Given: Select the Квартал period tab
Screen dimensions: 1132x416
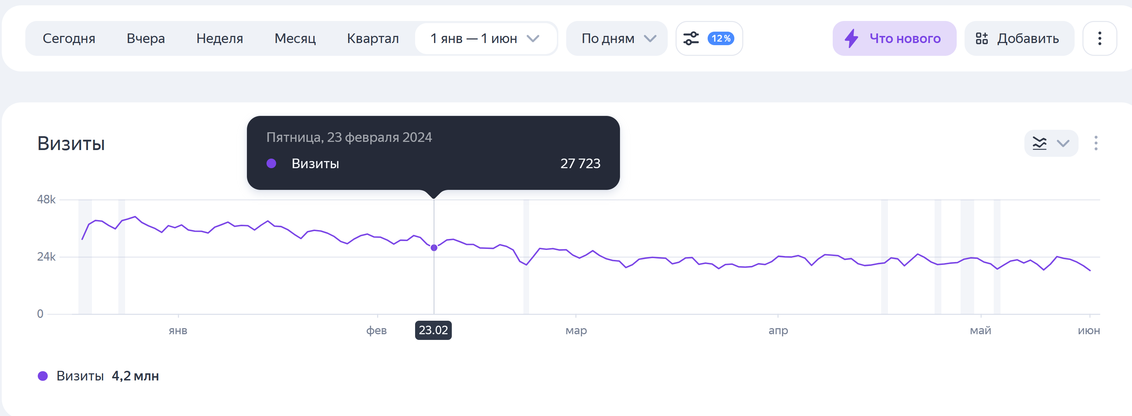Looking at the screenshot, I should coord(373,38).
